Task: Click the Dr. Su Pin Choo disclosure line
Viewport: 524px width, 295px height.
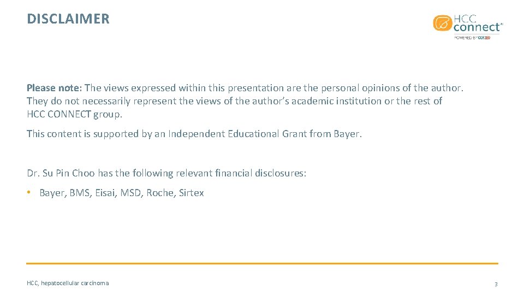Action: (166, 173)
